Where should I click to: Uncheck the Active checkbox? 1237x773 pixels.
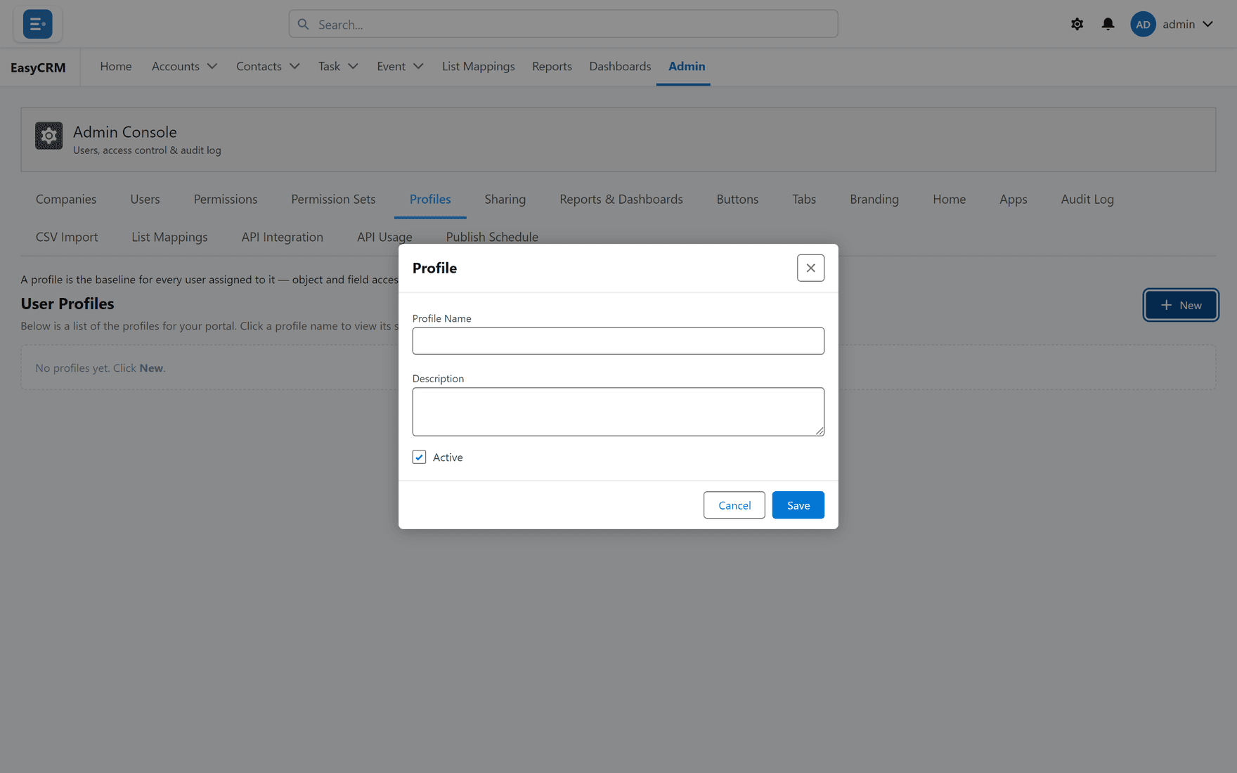pyautogui.click(x=419, y=457)
